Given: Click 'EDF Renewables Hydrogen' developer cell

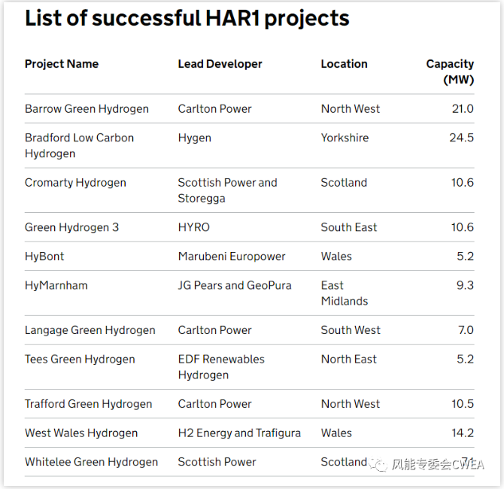Looking at the screenshot, I should (x=221, y=367).
